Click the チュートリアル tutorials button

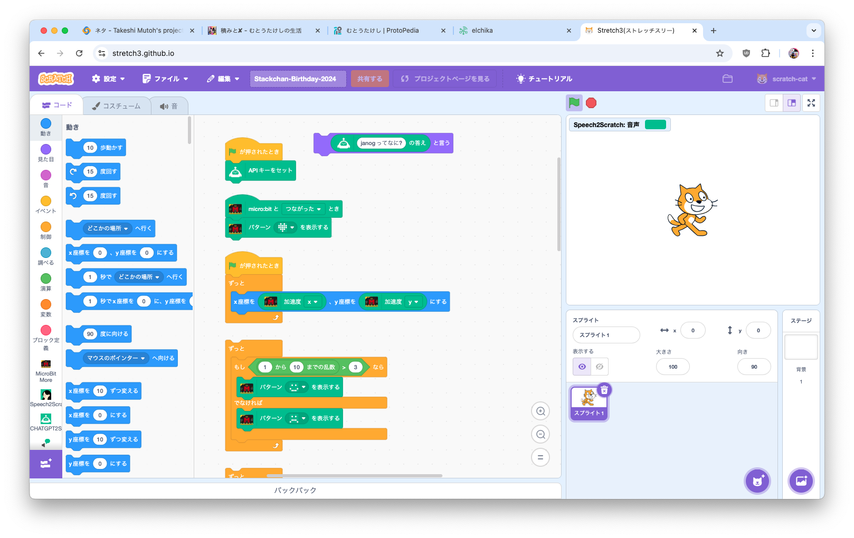point(544,79)
